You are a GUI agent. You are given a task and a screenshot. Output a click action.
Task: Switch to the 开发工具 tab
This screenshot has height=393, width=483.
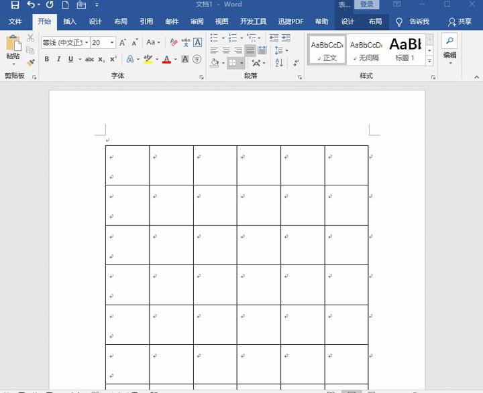[x=253, y=21]
